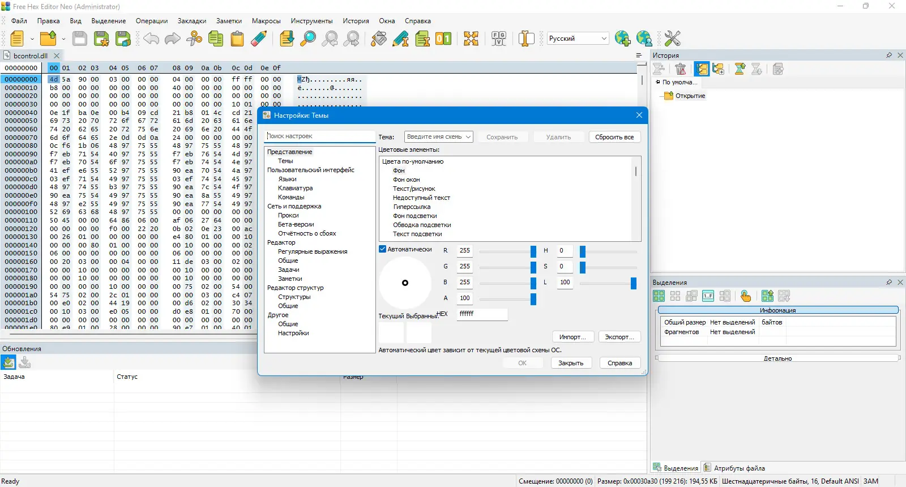906x487 pixels.
Task: Expand the Детально section in Выделения
Action: [777, 358]
